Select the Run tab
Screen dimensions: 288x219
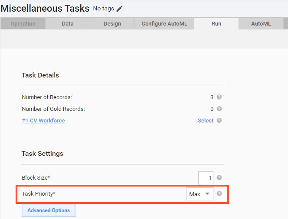(216, 24)
